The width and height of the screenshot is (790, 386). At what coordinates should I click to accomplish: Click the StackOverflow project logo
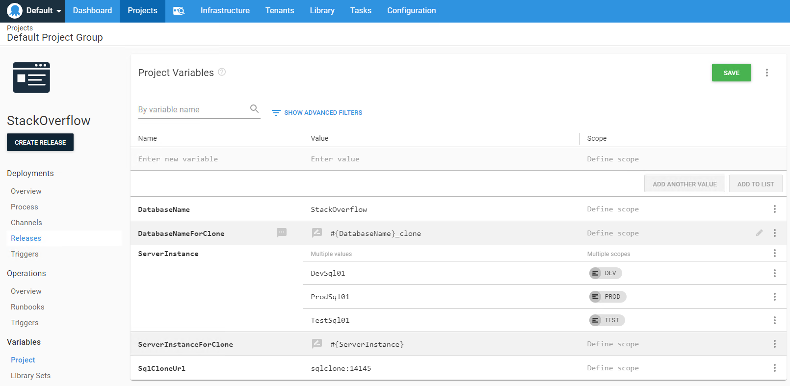pos(31,77)
